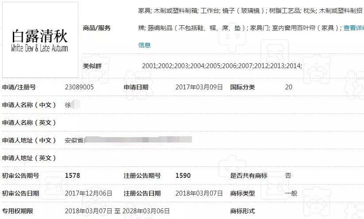
Task: Select the similar group codes 2001;2002;2003
Action: [x=166, y=66]
